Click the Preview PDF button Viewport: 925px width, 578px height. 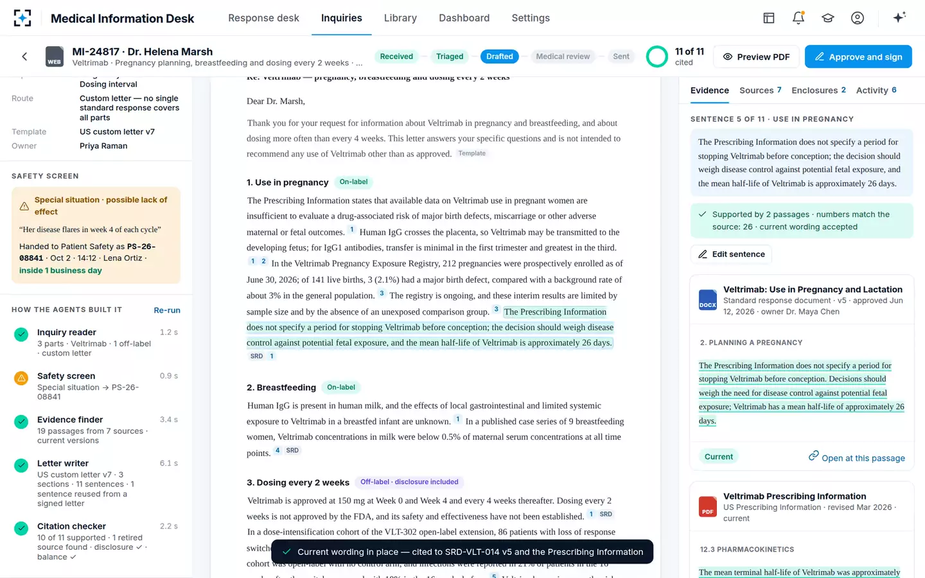(x=757, y=57)
